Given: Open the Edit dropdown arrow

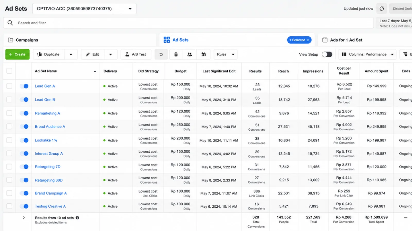Looking at the screenshot, I should click(x=111, y=54).
